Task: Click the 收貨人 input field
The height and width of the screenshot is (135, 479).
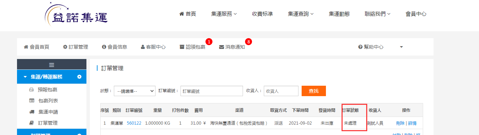Action: click(x=281, y=91)
